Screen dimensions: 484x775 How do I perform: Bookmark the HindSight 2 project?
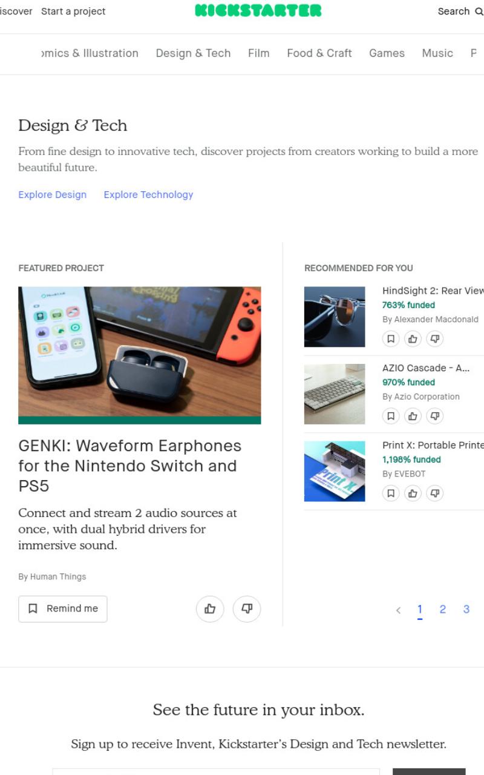391,339
